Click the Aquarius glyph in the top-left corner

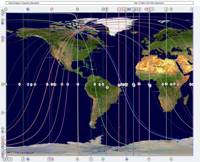point(6,9)
